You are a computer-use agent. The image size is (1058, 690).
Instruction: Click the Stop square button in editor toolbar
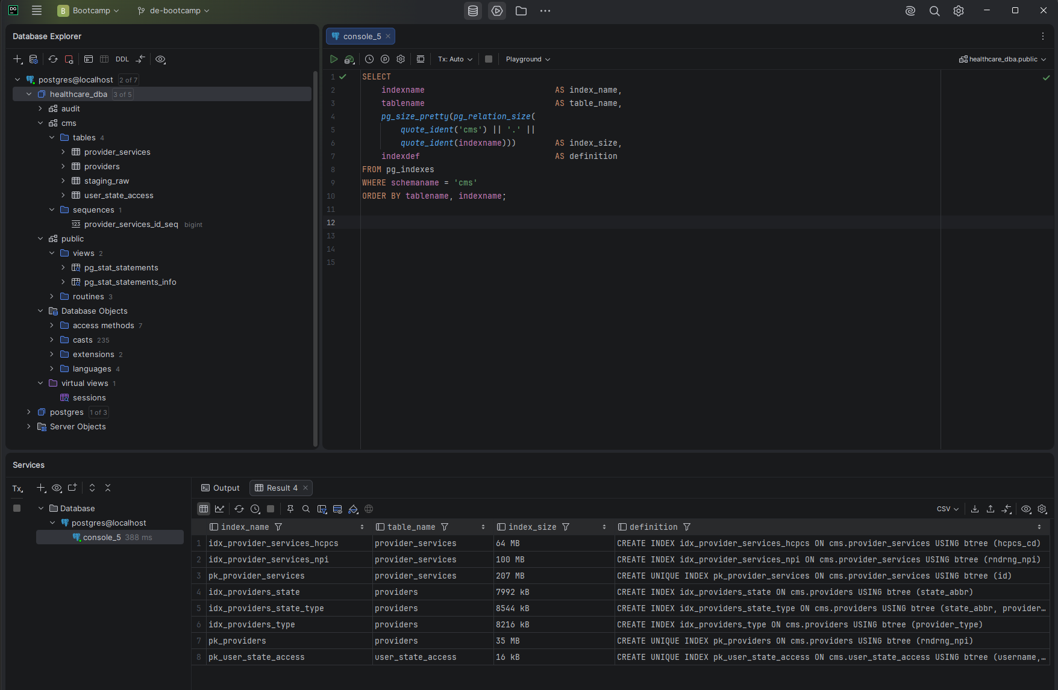(x=489, y=59)
